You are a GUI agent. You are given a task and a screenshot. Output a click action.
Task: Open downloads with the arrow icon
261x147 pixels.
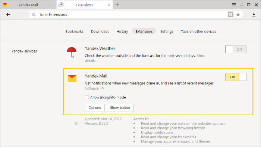(254, 15)
